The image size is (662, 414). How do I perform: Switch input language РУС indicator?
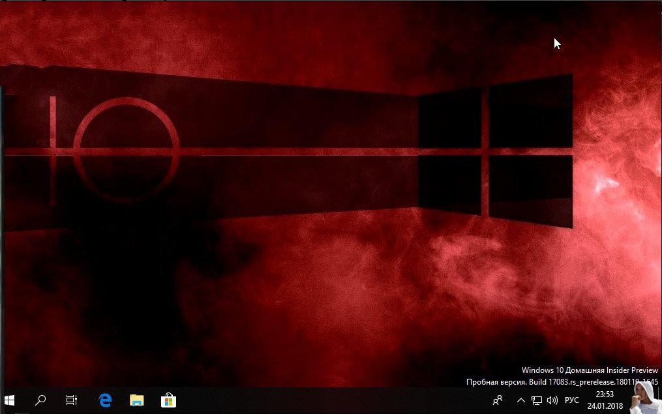pos(571,400)
